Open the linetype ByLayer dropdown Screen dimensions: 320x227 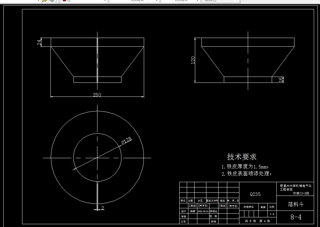tap(134, 1)
